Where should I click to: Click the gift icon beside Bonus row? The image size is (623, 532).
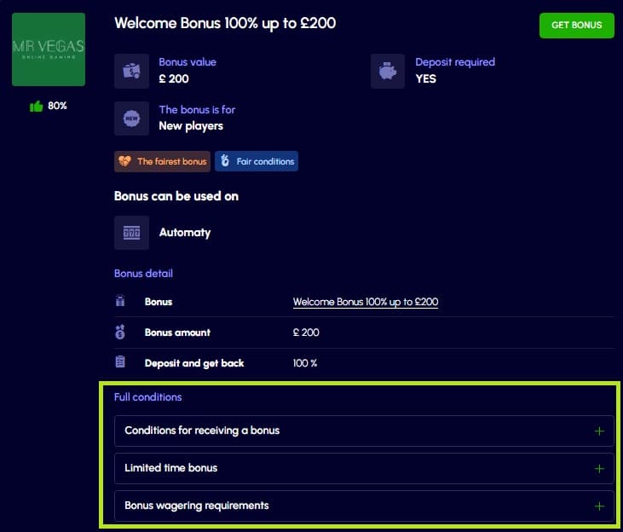pos(120,302)
